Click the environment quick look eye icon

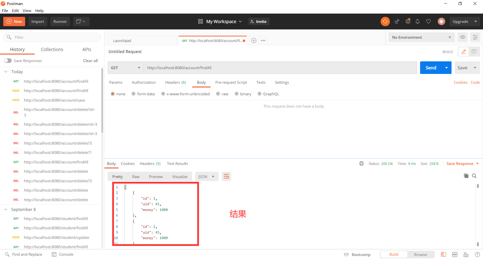462,37
